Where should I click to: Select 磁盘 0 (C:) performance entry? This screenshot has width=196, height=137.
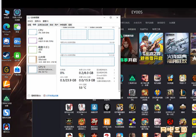pos(41,49)
